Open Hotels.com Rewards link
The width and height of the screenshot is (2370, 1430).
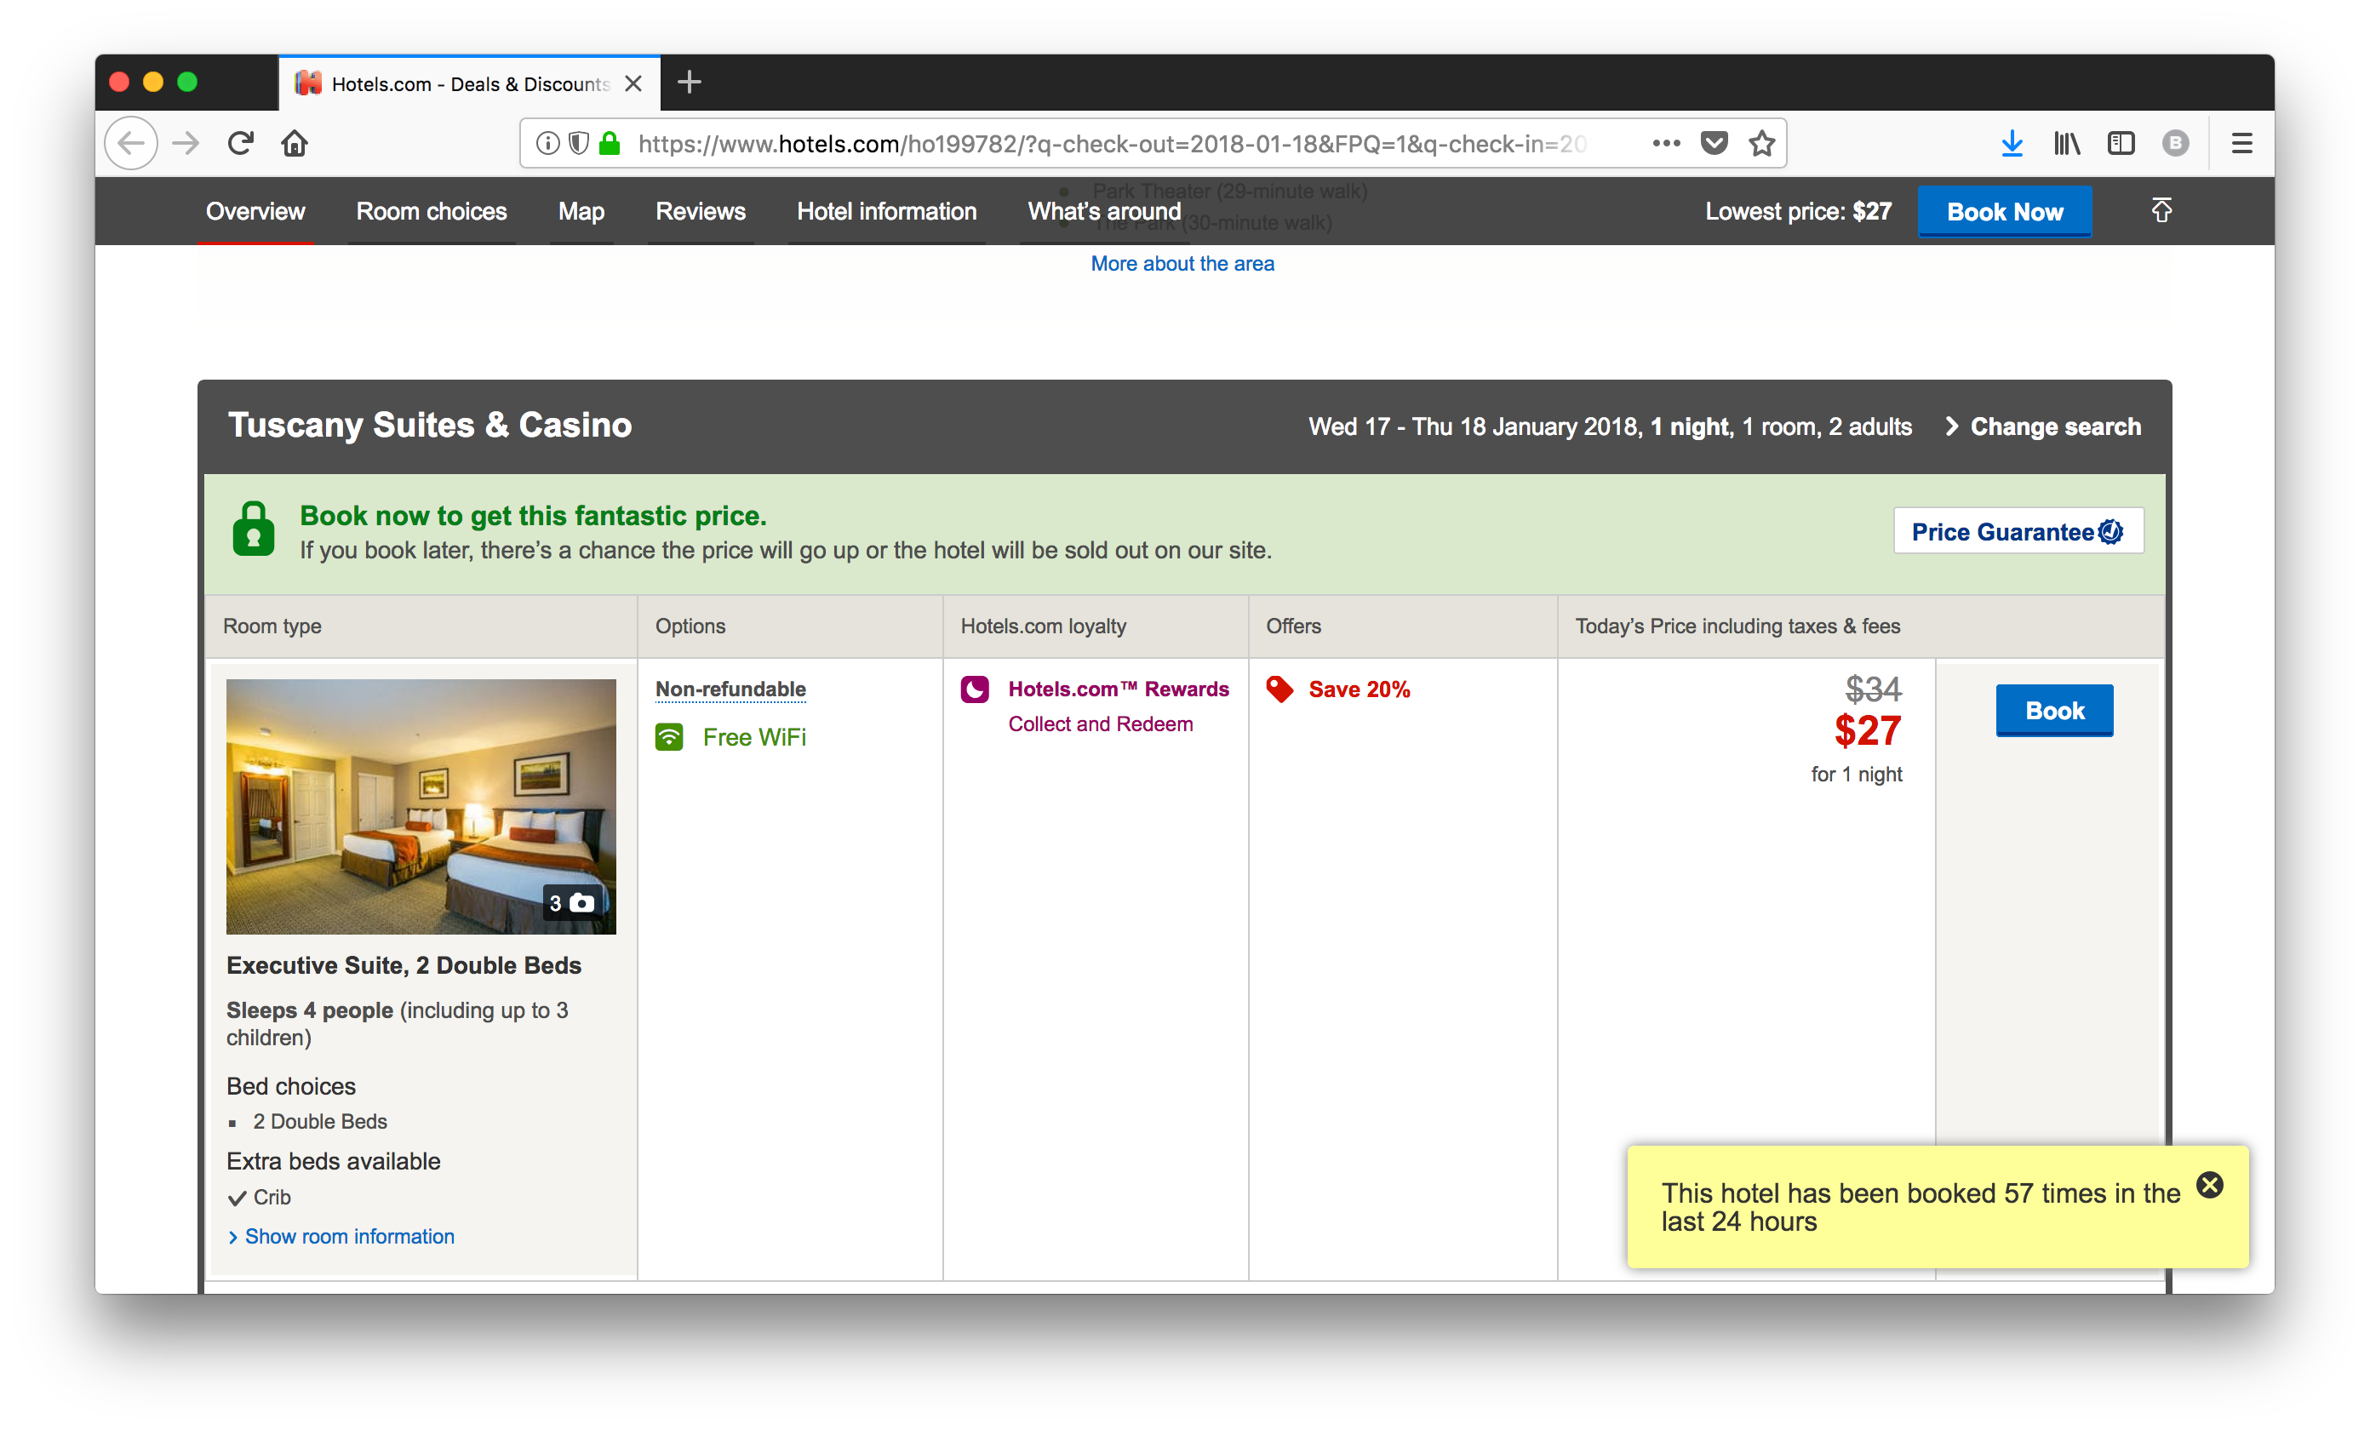[1119, 689]
